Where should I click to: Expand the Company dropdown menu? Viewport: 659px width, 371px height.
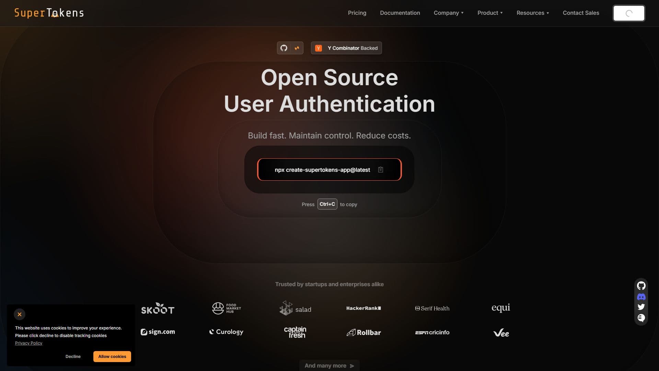[x=449, y=13]
